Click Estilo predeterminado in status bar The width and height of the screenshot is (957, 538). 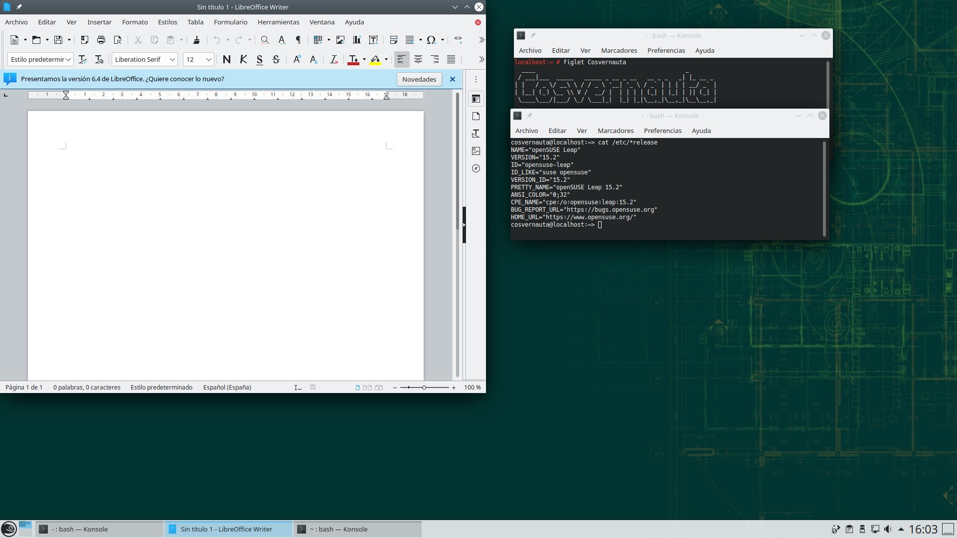pyautogui.click(x=161, y=387)
